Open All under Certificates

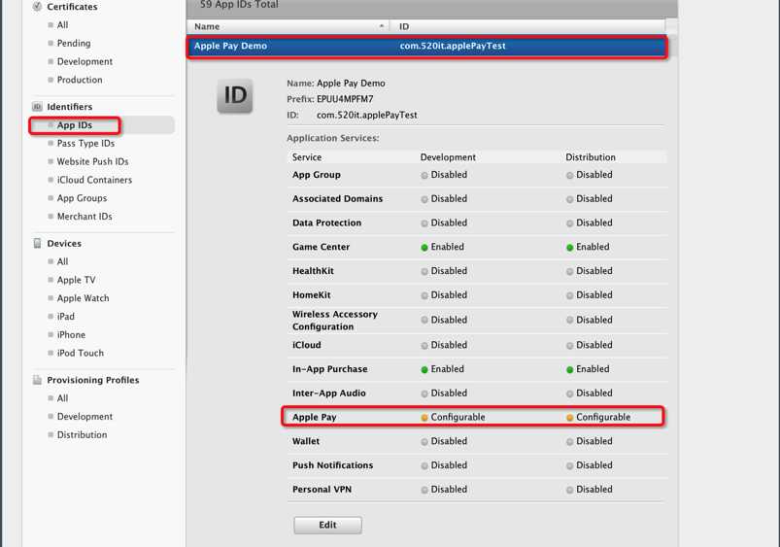(62, 25)
